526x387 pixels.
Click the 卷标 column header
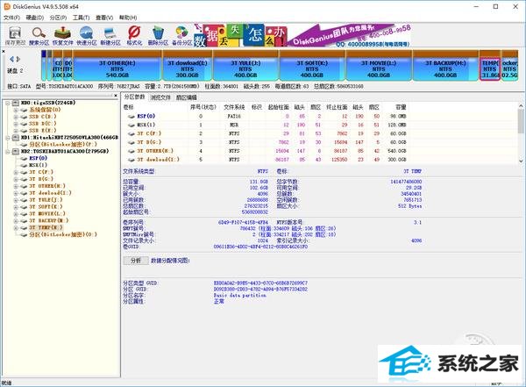(129, 107)
